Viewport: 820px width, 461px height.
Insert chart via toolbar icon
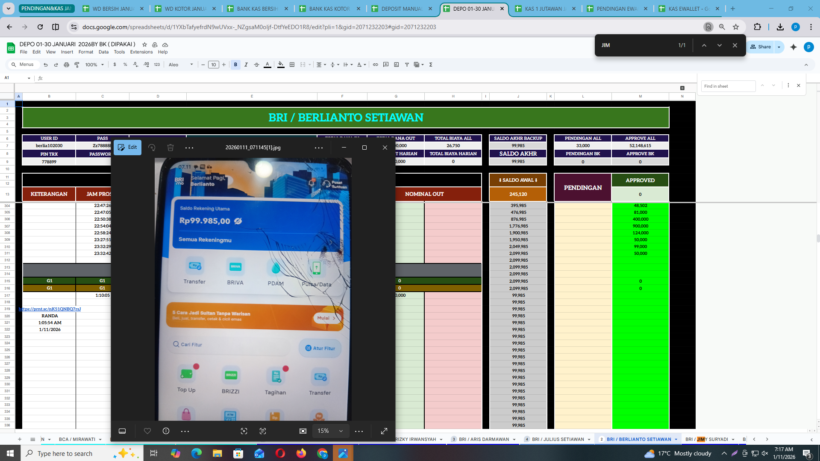click(x=397, y=65)
